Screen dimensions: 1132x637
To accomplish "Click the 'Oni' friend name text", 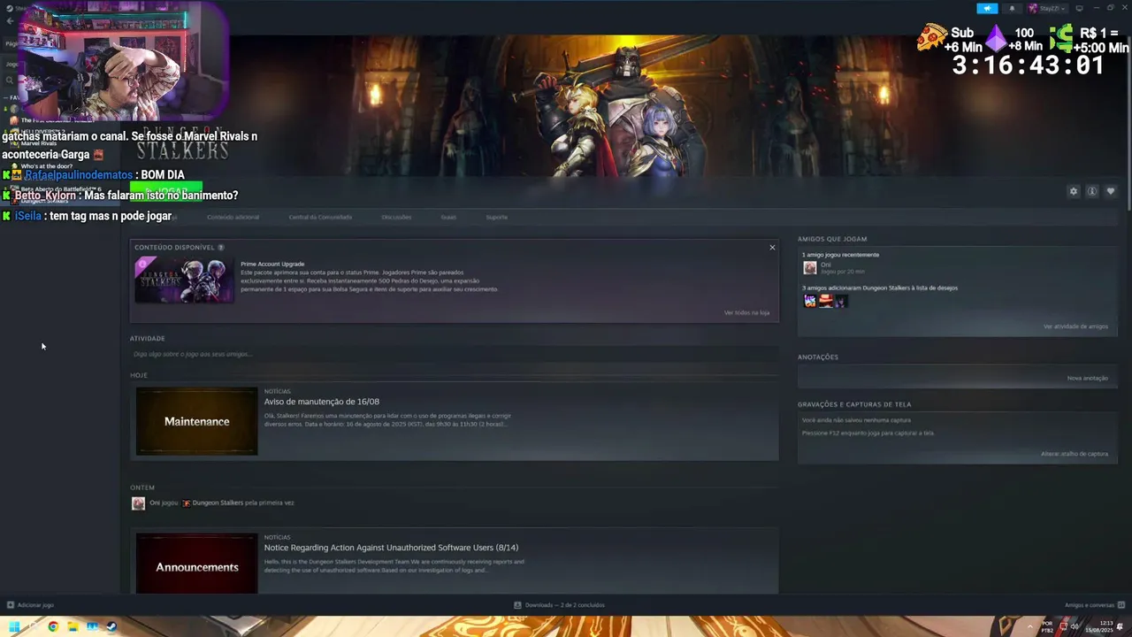I will coord(825,265).
